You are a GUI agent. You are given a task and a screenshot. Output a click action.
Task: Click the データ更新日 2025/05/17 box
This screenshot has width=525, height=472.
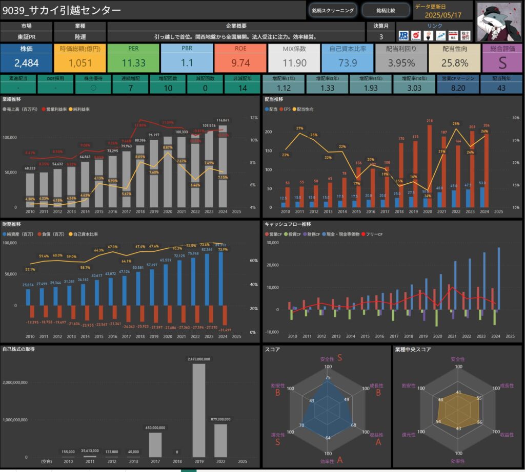442,11
